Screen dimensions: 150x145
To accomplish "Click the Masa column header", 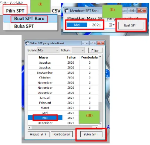I will (x=43, y=57).
